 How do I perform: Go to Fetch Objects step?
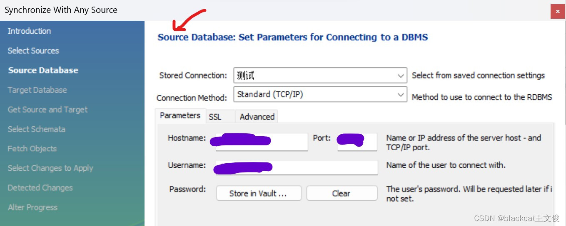point(32,149)
